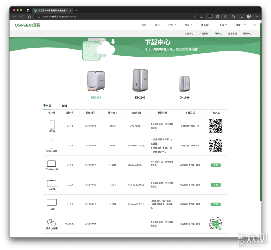
Task: Click 下载 button for Mac端
Action: click(x=216, y=185)
